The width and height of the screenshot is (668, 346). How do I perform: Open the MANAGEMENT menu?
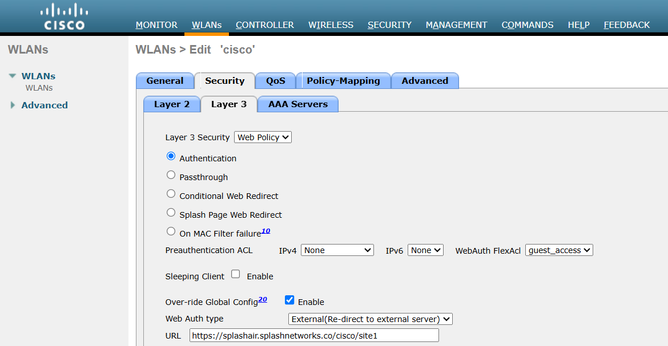tap(456, 25)
